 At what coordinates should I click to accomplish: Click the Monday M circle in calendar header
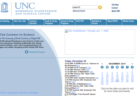click(107, 67)
